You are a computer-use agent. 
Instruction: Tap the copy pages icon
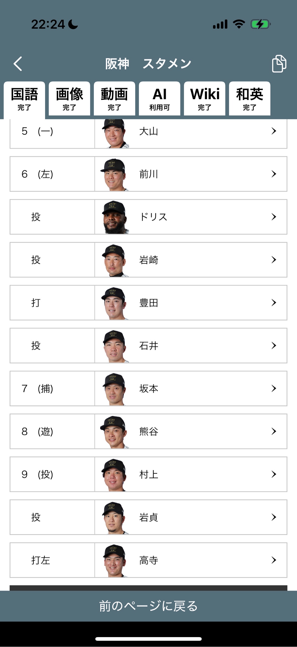279,64
